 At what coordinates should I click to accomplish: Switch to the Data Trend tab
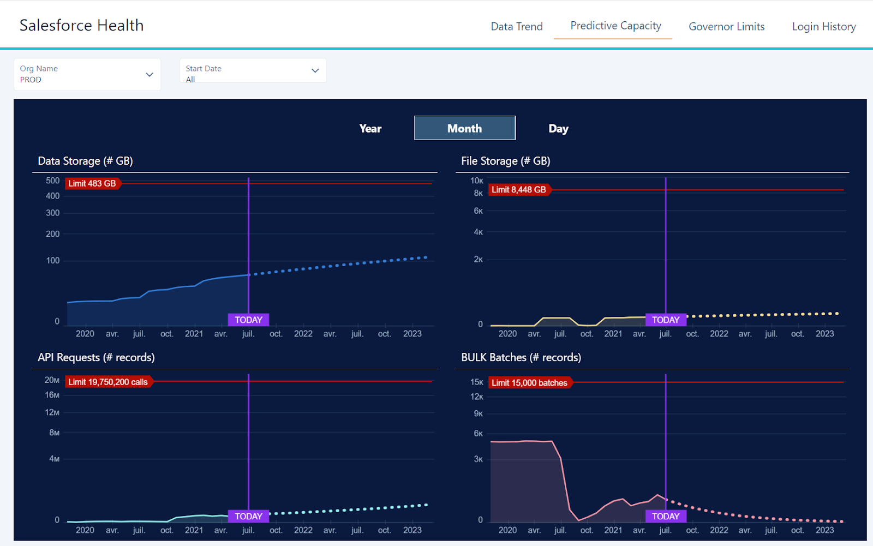tap(516, 26)
